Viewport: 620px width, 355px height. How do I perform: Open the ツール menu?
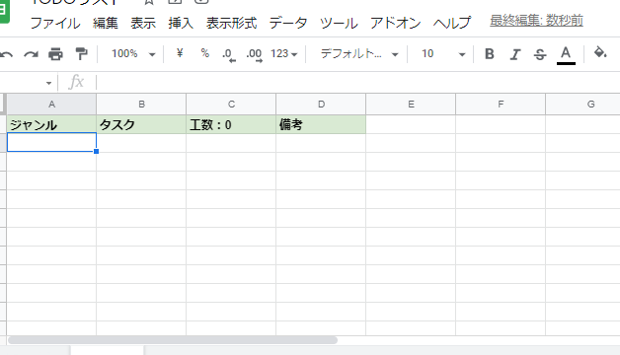tap(339, 23)
